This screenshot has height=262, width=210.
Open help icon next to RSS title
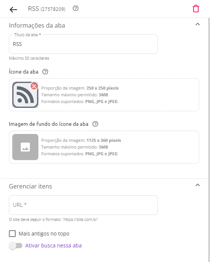76,8
